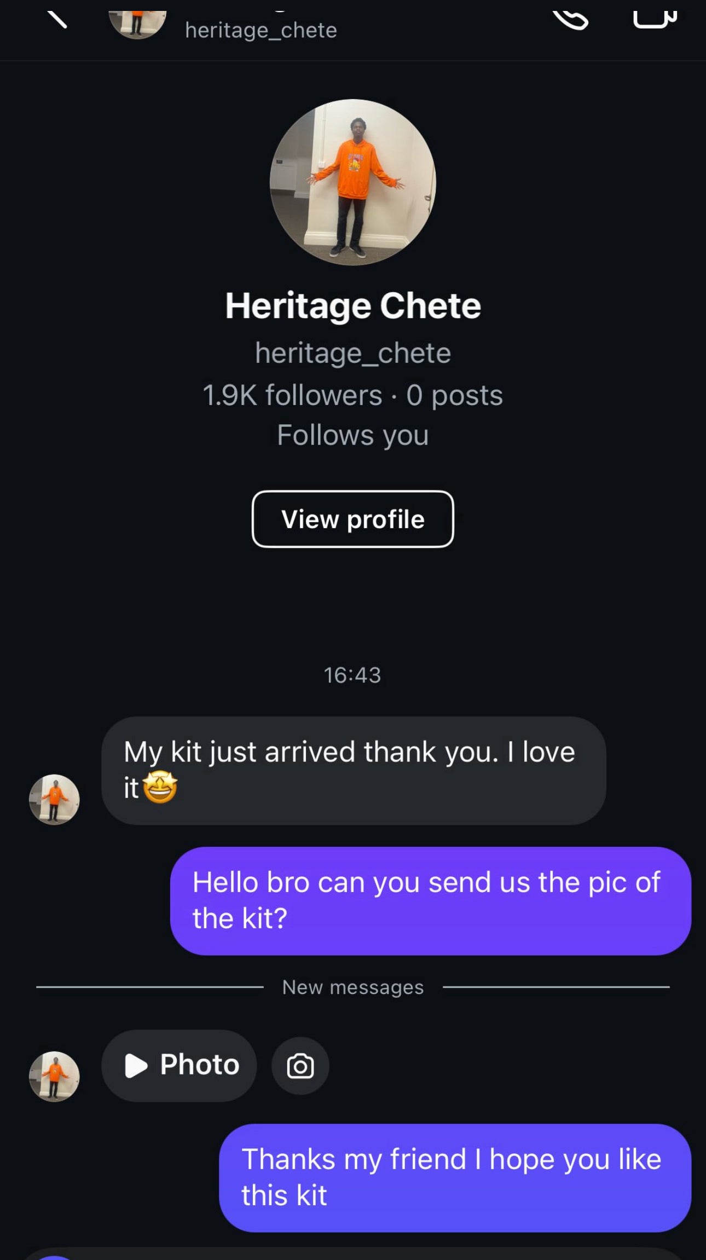Tap the Heritage Chete display name
This screenshot has height=1260, width=706.
click(x=353, y=305)
